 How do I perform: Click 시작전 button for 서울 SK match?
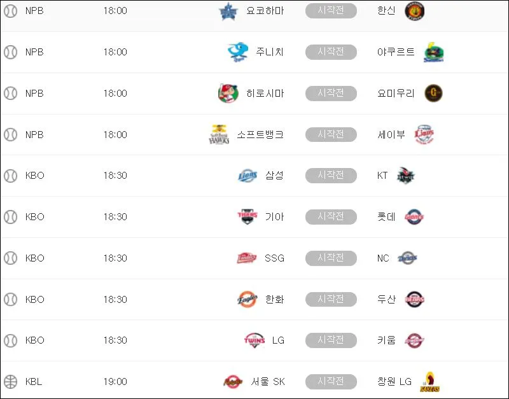click(x=331, y=381)
